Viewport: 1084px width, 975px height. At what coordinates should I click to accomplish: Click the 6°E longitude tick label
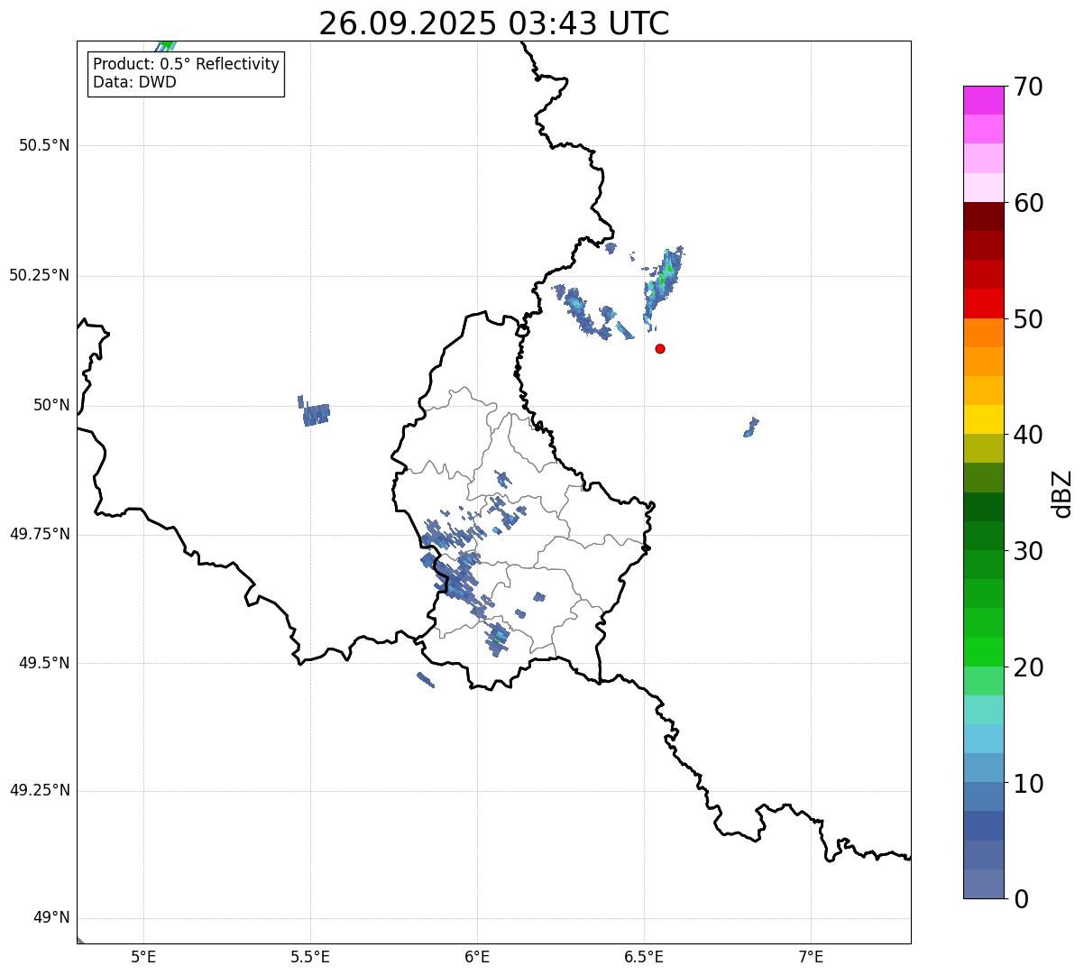pos(477,956)
